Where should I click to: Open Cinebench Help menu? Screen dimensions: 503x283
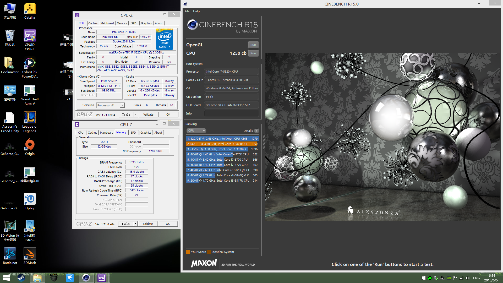point(196,11)
